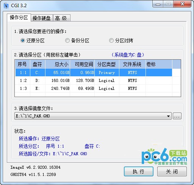
Task: Click the 可用空间 column header
Action: tap(82, 64)
